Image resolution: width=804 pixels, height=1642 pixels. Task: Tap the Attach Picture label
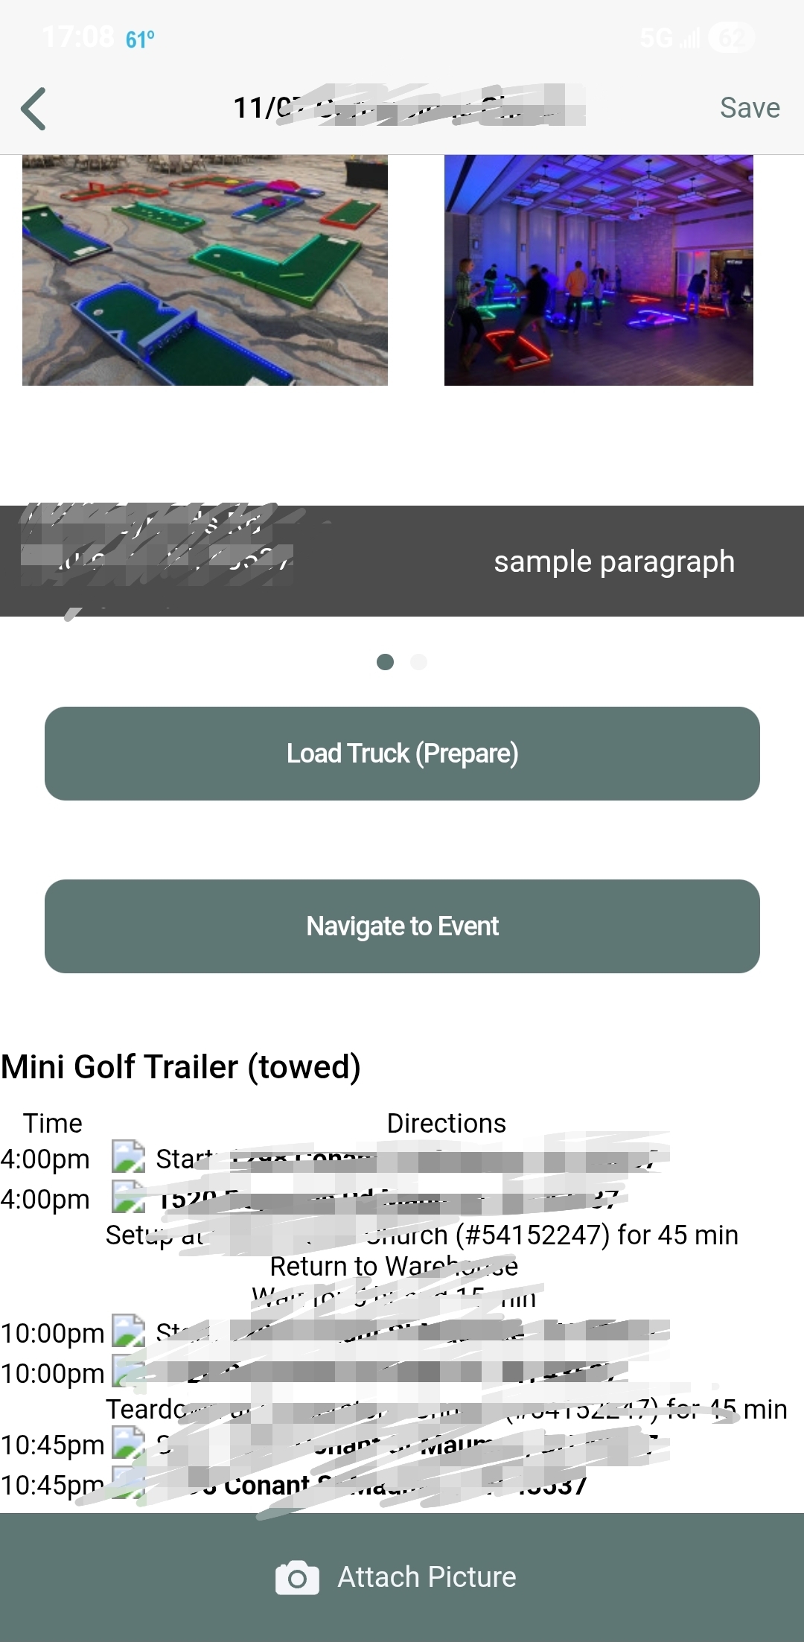click(x=427, y=1577)
